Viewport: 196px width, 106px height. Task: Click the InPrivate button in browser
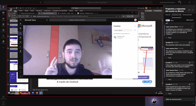[x=129, y=16]
